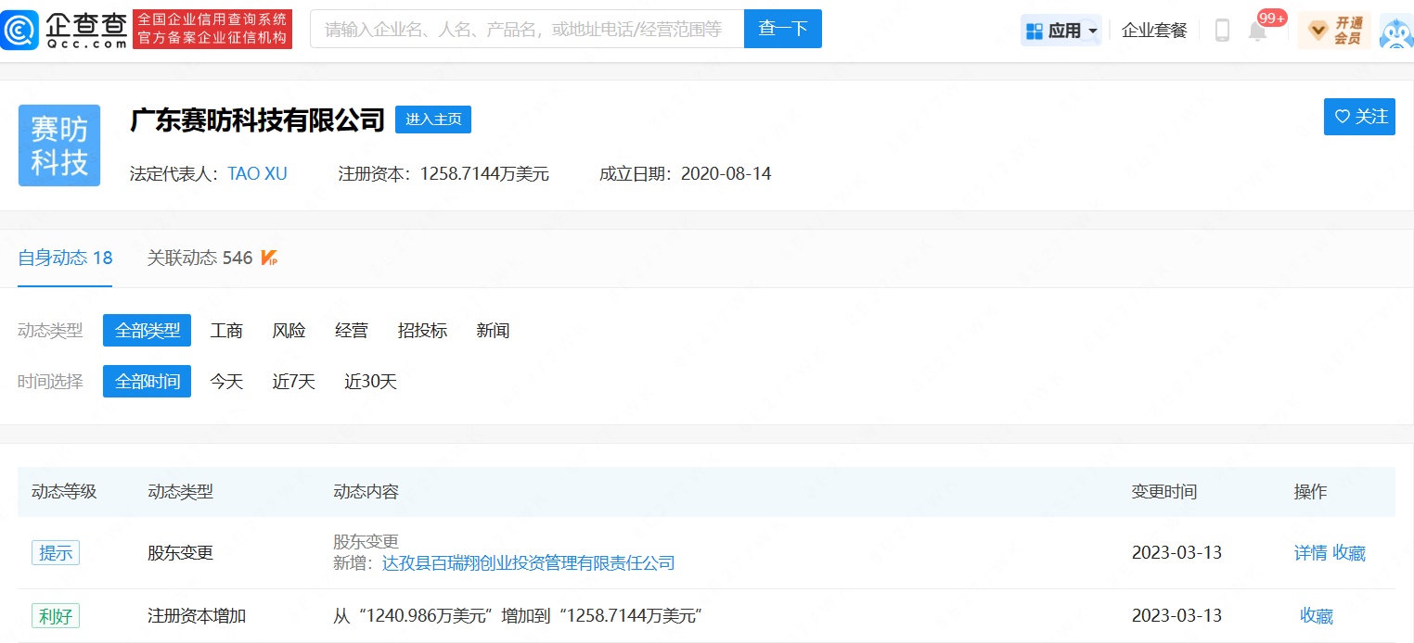
Task: Open the mobile phone app icon
Action: coord(1222,31)
